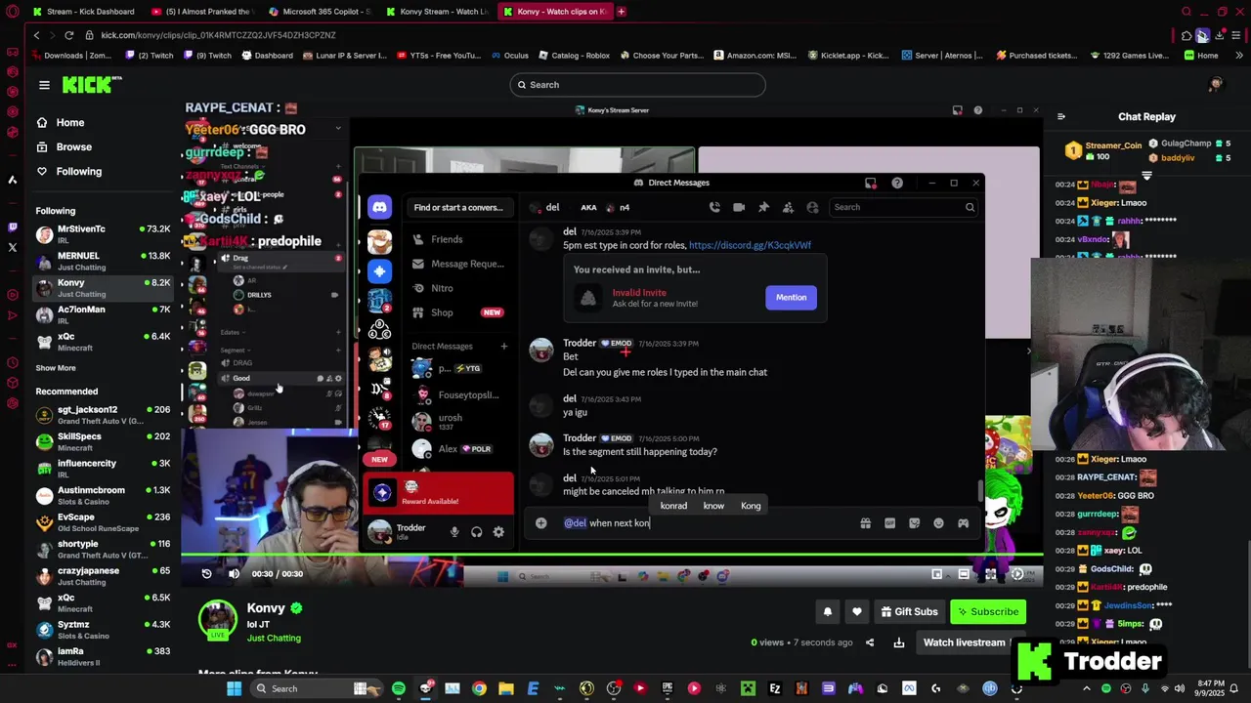Toggle Konvy notifications bell
The image size is (1251, 703).
827,612
